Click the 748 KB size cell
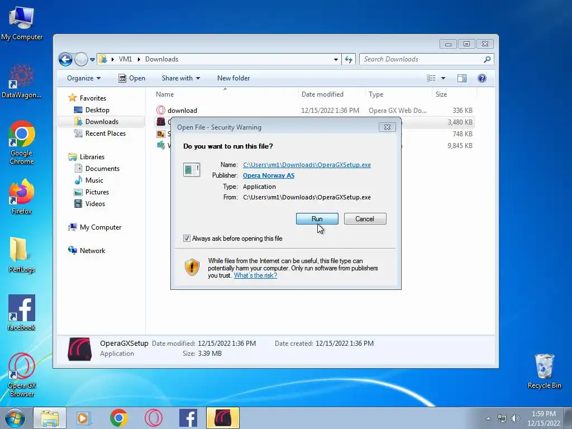Image resolution: width=572 pixels, height=429 pixels. point(462,134)
